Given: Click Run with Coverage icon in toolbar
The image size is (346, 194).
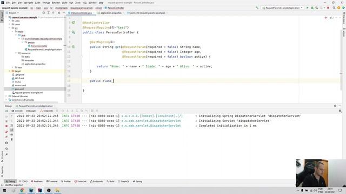Looking at the screenshot, I should pyautogui.click(x=317, y=8).
